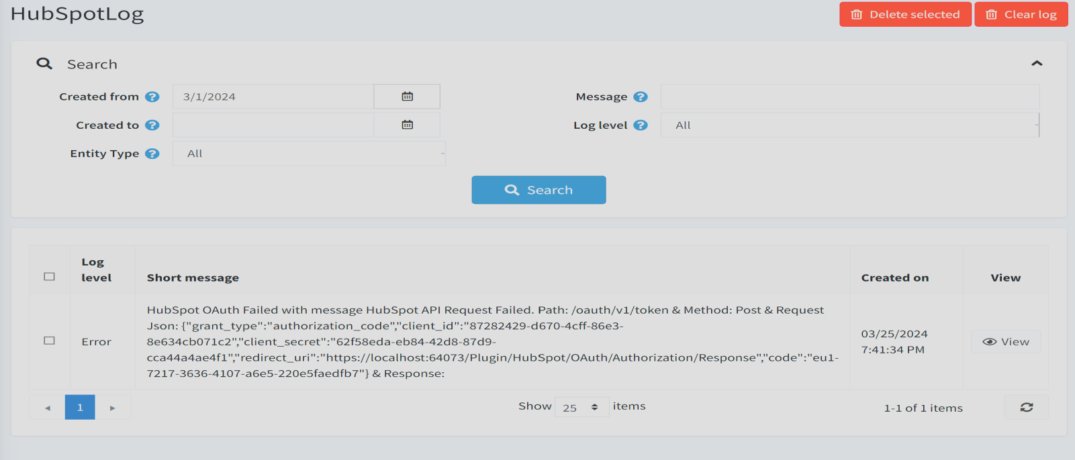Collapse the Search panel with chevron

pos(1037,64)
